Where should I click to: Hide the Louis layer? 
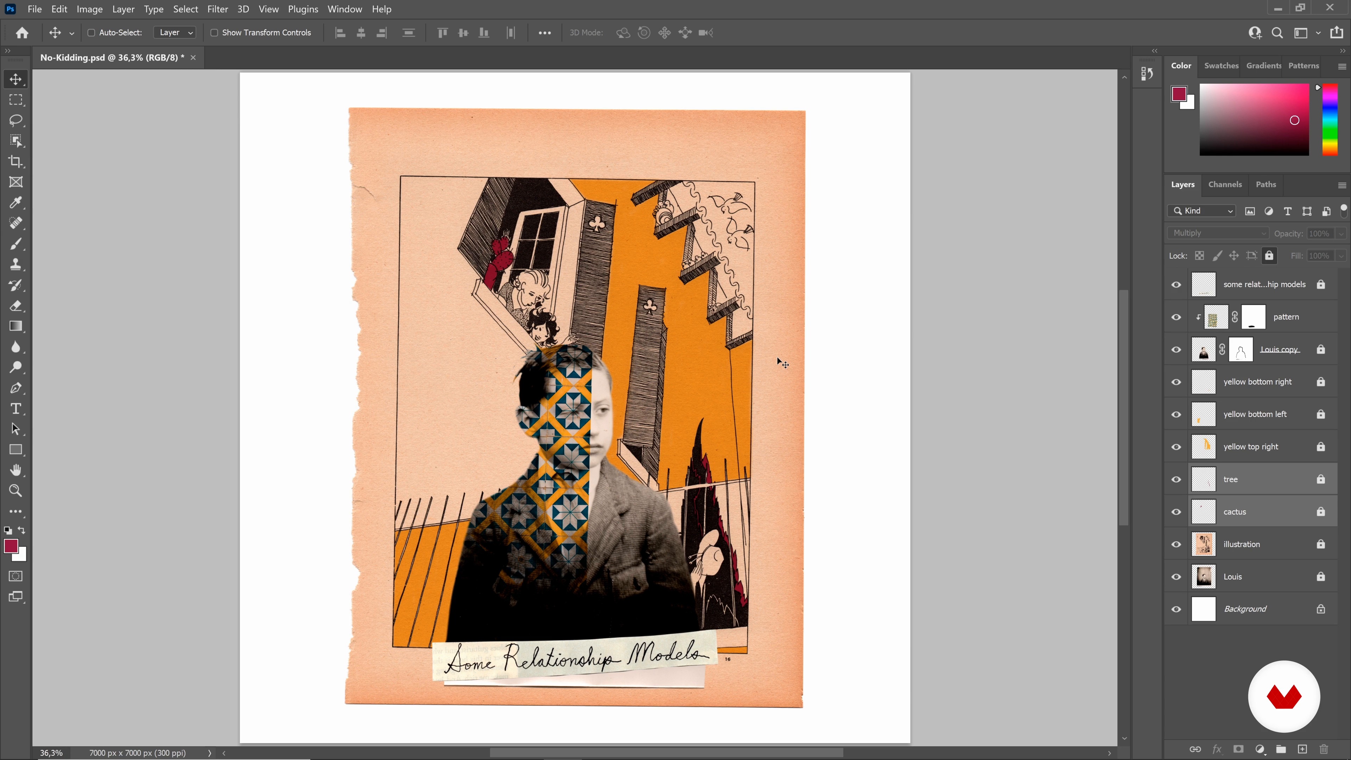point(1176,576)
